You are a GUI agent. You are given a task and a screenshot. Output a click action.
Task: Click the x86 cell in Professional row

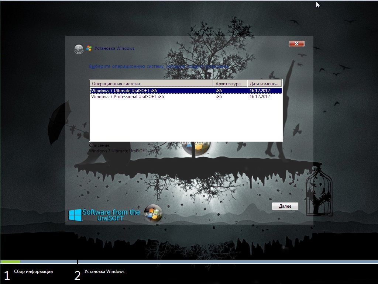tap(219, 97)
